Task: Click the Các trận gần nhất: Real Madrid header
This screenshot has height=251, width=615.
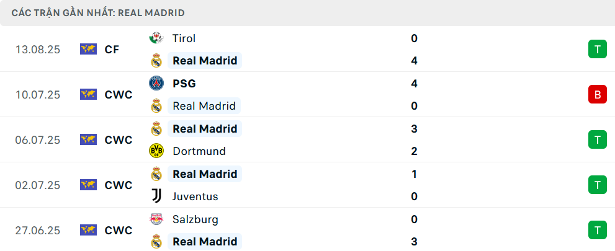Action: (98, 13)
